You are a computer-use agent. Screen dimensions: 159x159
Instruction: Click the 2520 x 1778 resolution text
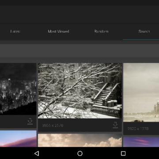pyautogui.click(x=138, y=129)
